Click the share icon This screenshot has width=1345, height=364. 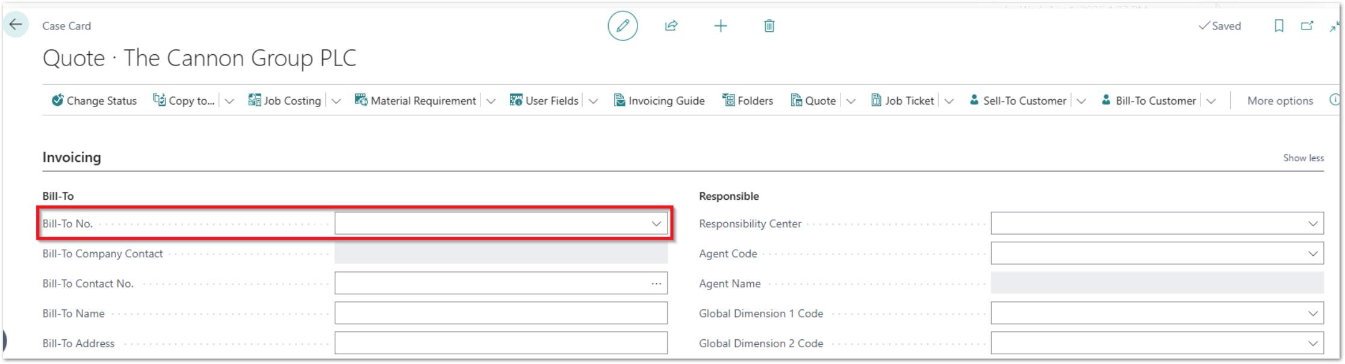pyautogui.click(x=671, y=26)
